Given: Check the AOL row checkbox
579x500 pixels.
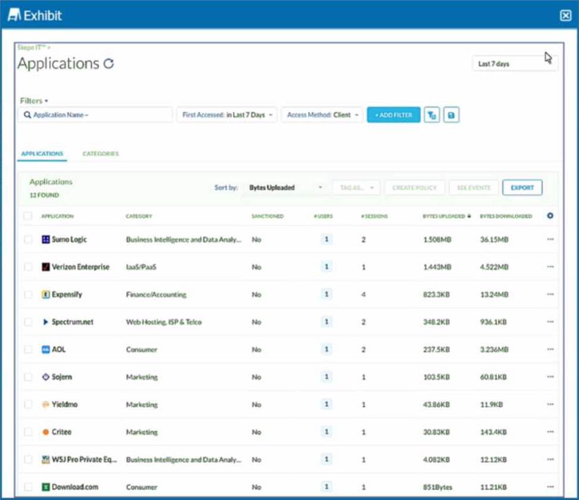Looking at the screenshot, I should pos(28,350).
